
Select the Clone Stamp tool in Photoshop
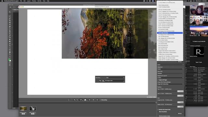pyautogui.click(x=10, y=31)
